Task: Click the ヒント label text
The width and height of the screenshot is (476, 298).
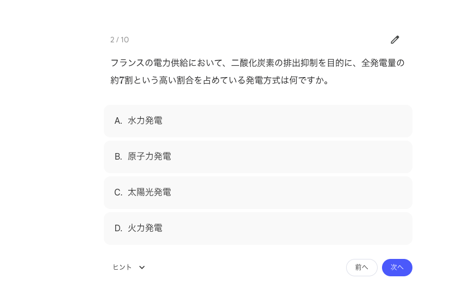Action: [122, 267]
